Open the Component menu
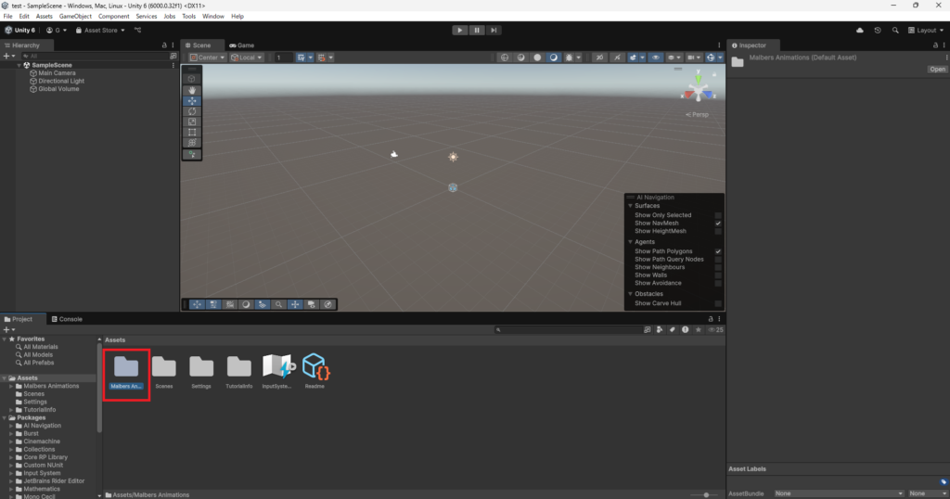 coord(113,17)
